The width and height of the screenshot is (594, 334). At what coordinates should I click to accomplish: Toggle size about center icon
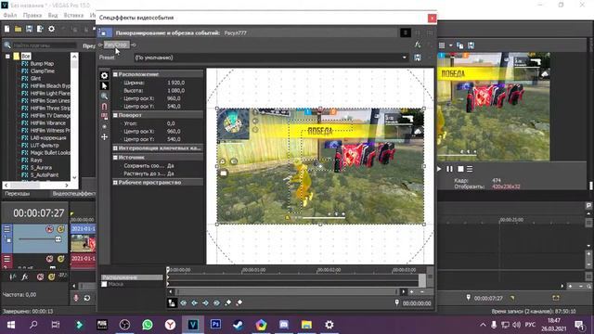pyautogui.click(x=104, y=126)
